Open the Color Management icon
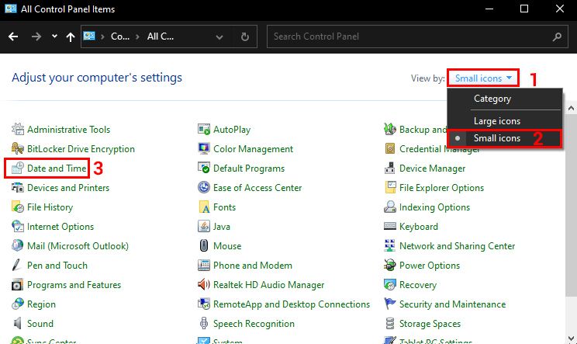The height and width of the screenshot is (344, 577). 203,149
